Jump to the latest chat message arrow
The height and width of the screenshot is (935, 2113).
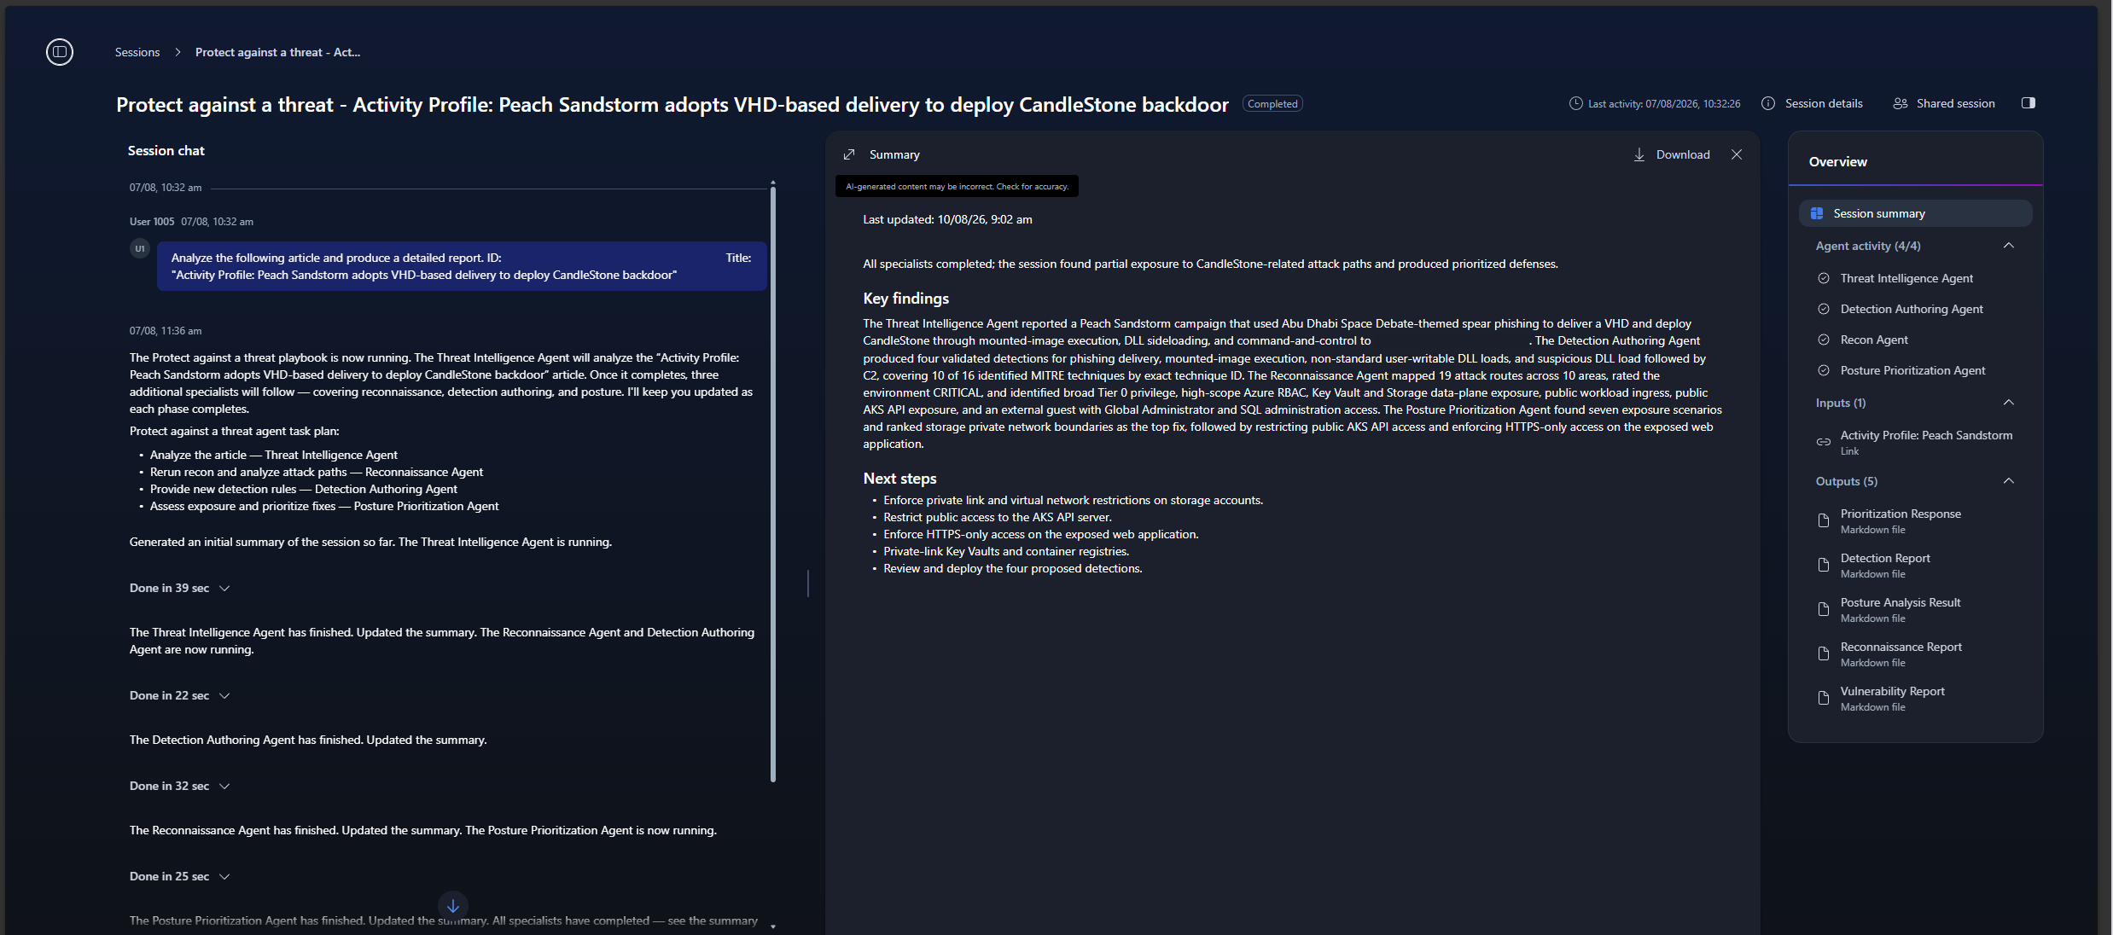pyautogui.click(x=453, y=906)
